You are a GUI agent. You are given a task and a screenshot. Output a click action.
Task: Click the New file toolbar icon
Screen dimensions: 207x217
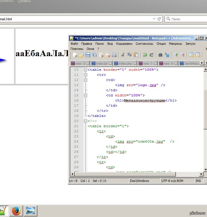[x=75, y=55]
